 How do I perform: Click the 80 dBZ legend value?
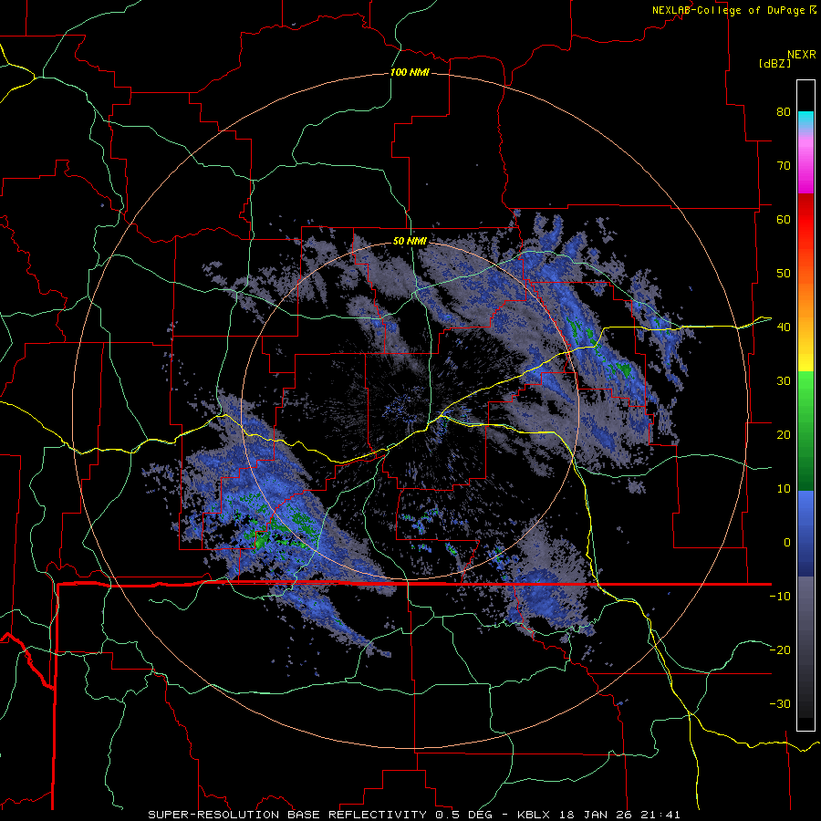pos(784,111)
